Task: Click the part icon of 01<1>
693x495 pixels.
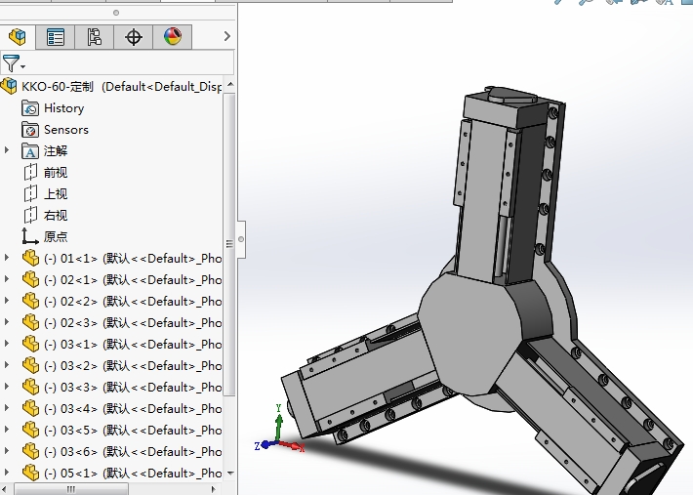Action: point(30,258)
